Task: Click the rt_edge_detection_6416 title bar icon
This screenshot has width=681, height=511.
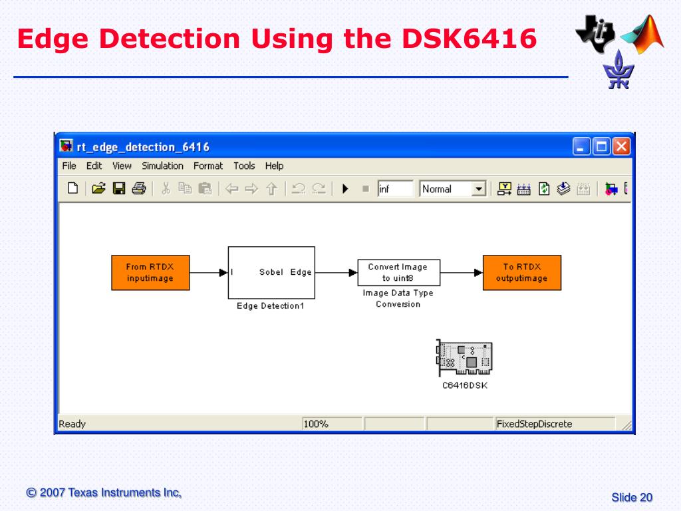Action: tap(66, 146)
